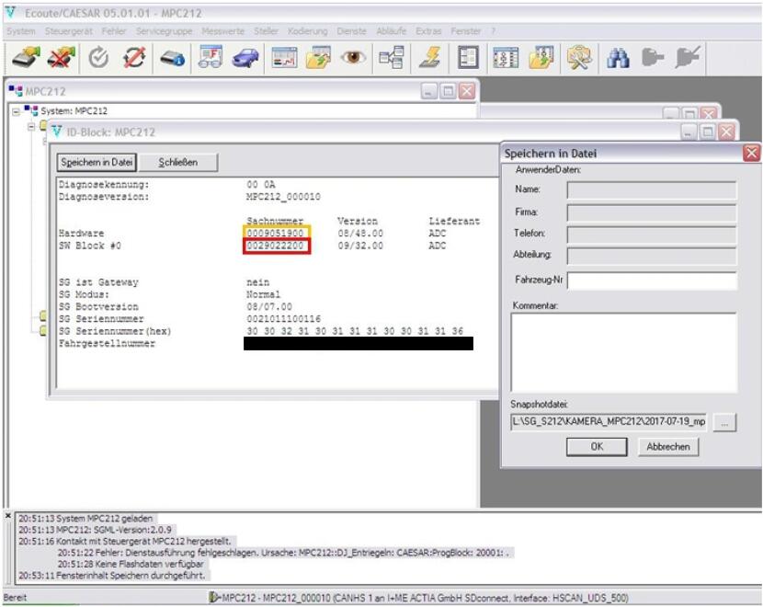Image resolution: width=763 pixels, height=607 pixels.
Task: Open the Extras menu
Action: (428, 31)
